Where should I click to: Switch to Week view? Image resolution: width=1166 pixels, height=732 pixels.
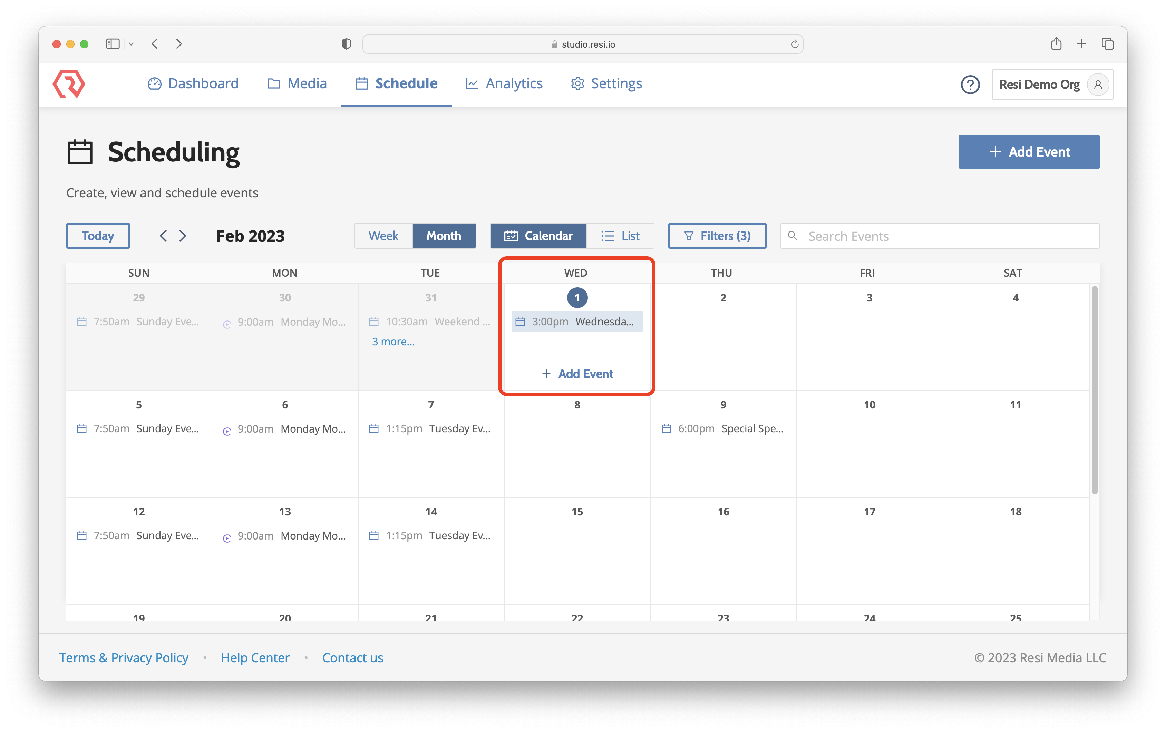click(x=383, y=236)
